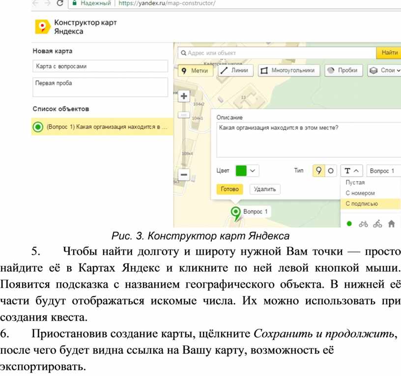401x376 pixels.
Task: Select pin marker type
Action: point(318,171)
